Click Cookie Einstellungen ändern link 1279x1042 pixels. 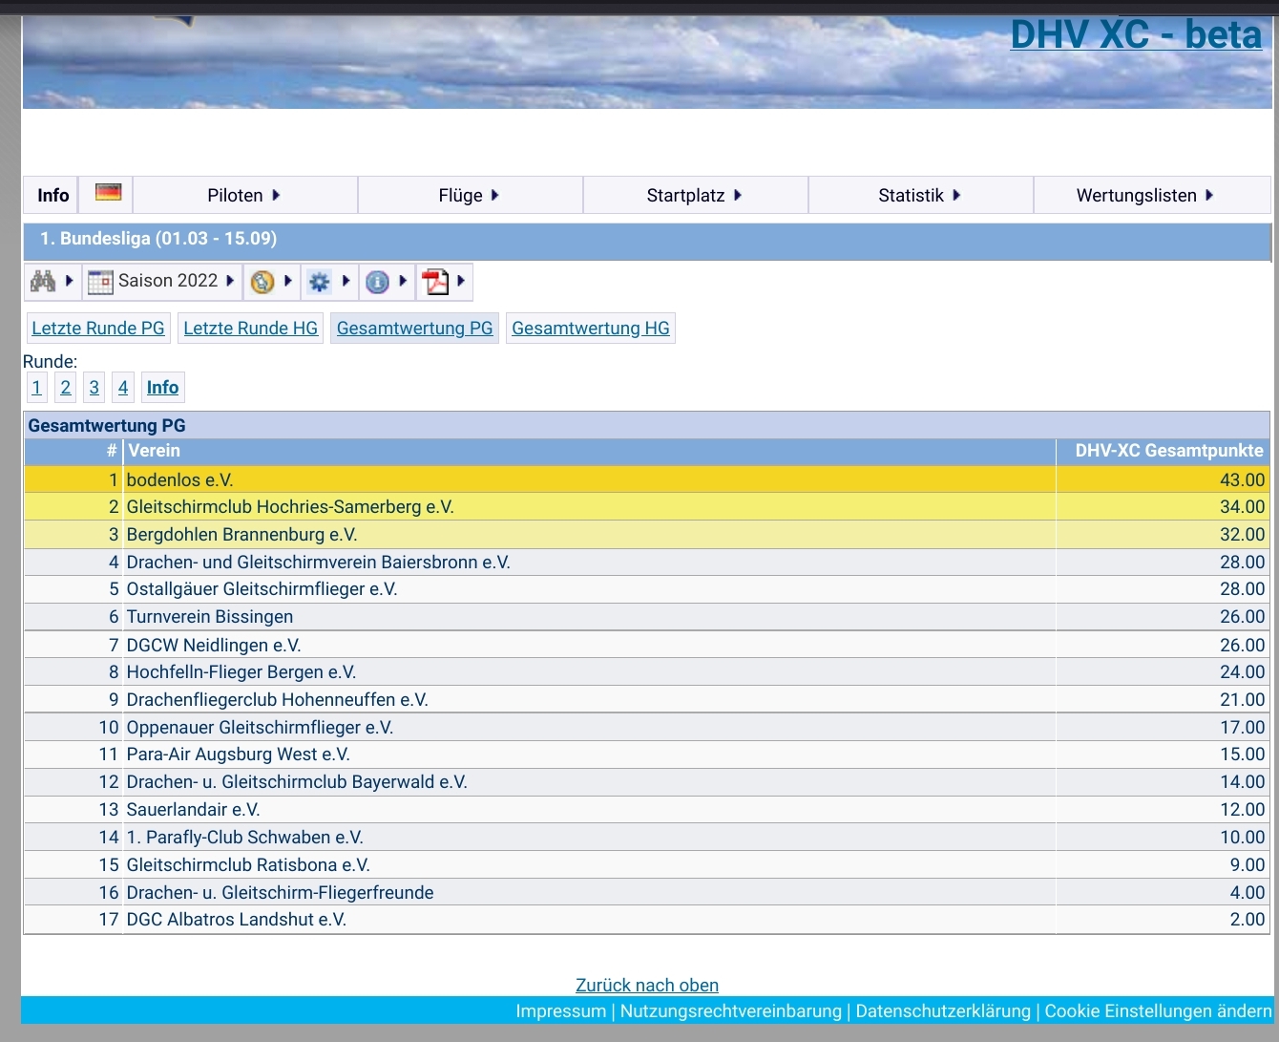pyautogui.click(x=1158, y=1010)
